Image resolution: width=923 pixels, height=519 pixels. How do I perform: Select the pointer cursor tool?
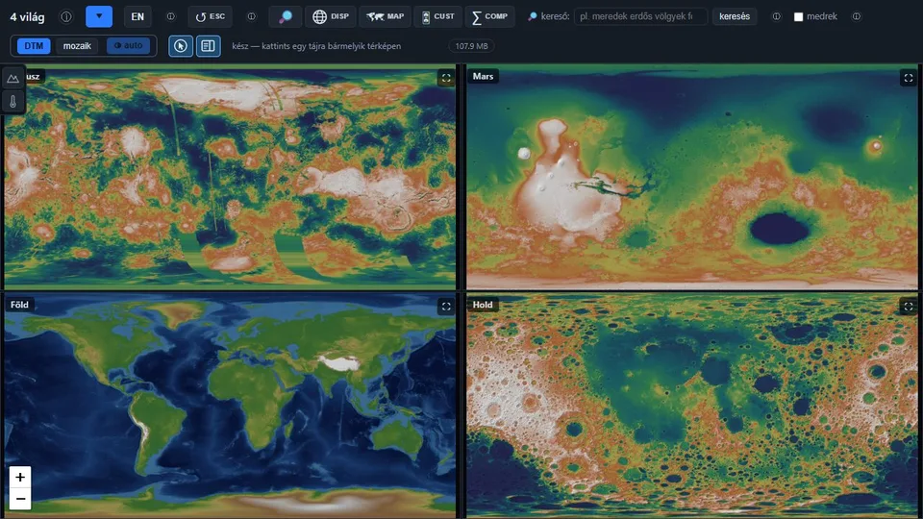(181, 46)
